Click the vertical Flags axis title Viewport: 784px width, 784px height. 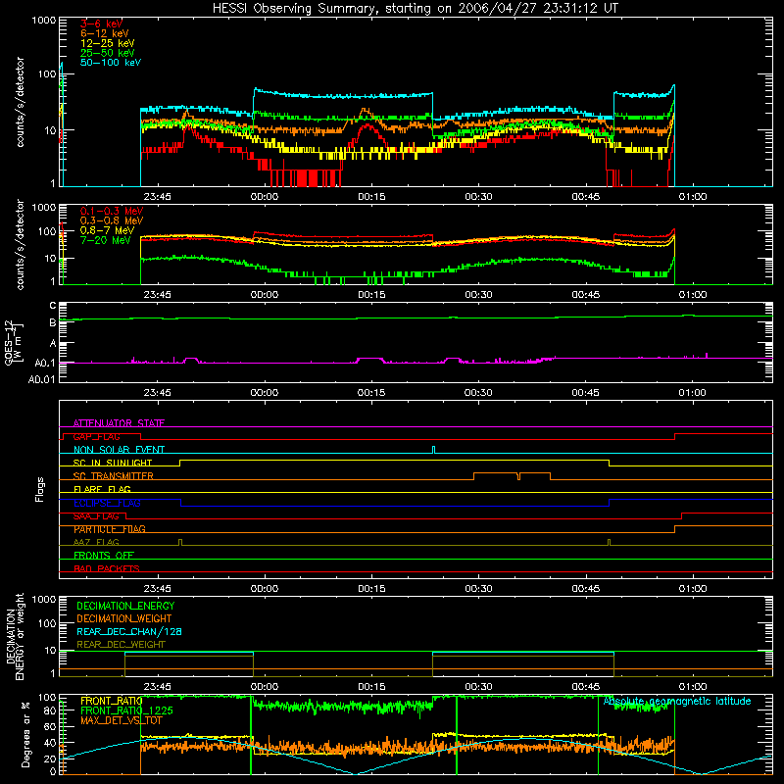click(x=40, y=489)
